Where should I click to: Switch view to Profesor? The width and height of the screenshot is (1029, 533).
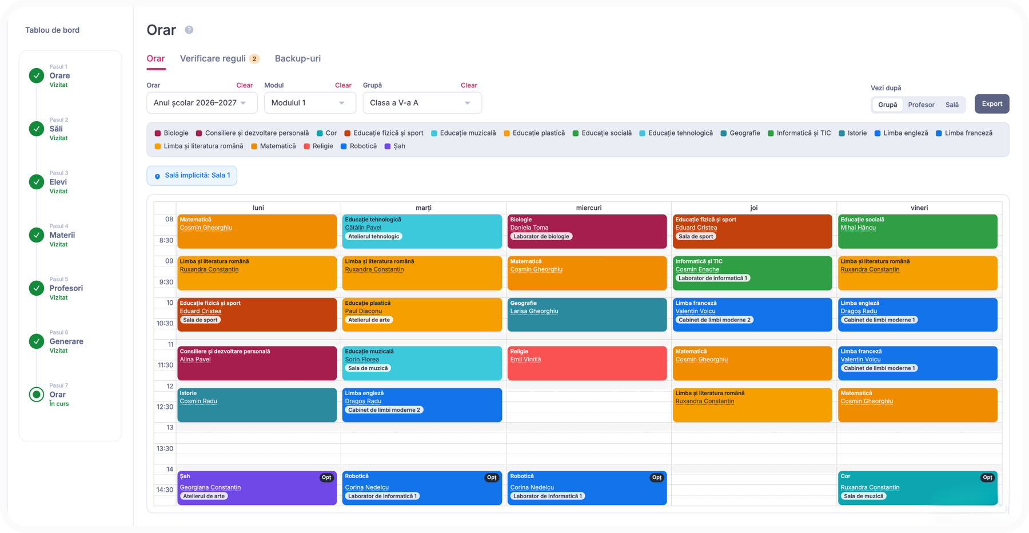[921, 105]
